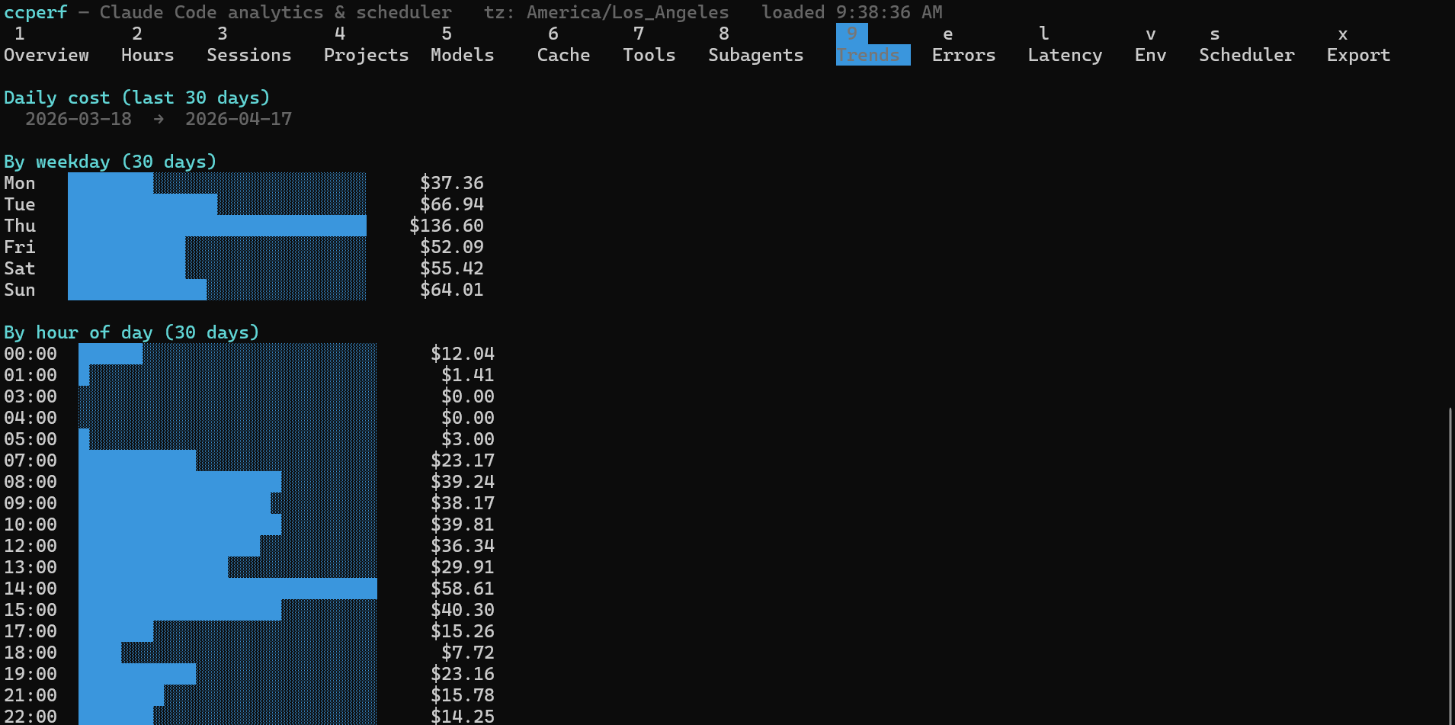1455x725 pixels.
Task: Click the Thursday cost bar
Action: [x=217, y=226]
